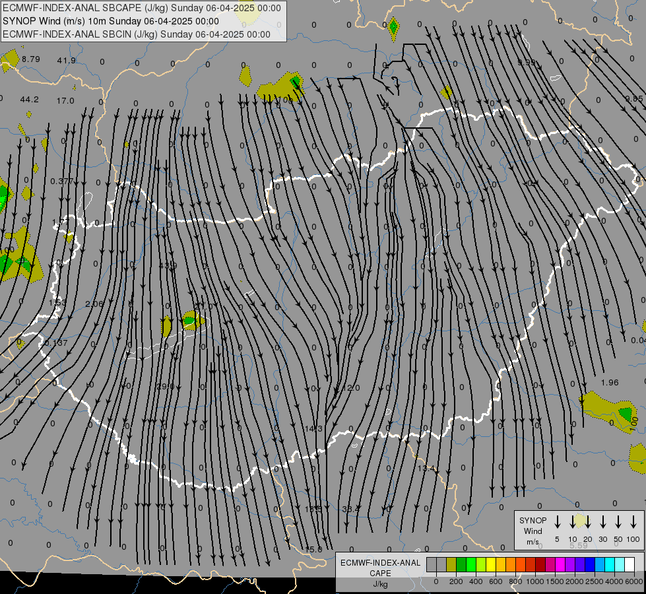Click the 20 m/s wind arrow in legend
Screen dimensions: 646x594
pyautogui.click(x=587, y=522)
